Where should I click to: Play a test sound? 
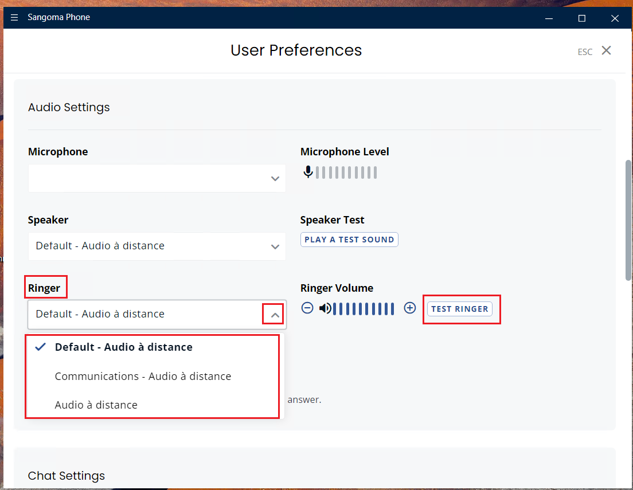click(349, 240)
